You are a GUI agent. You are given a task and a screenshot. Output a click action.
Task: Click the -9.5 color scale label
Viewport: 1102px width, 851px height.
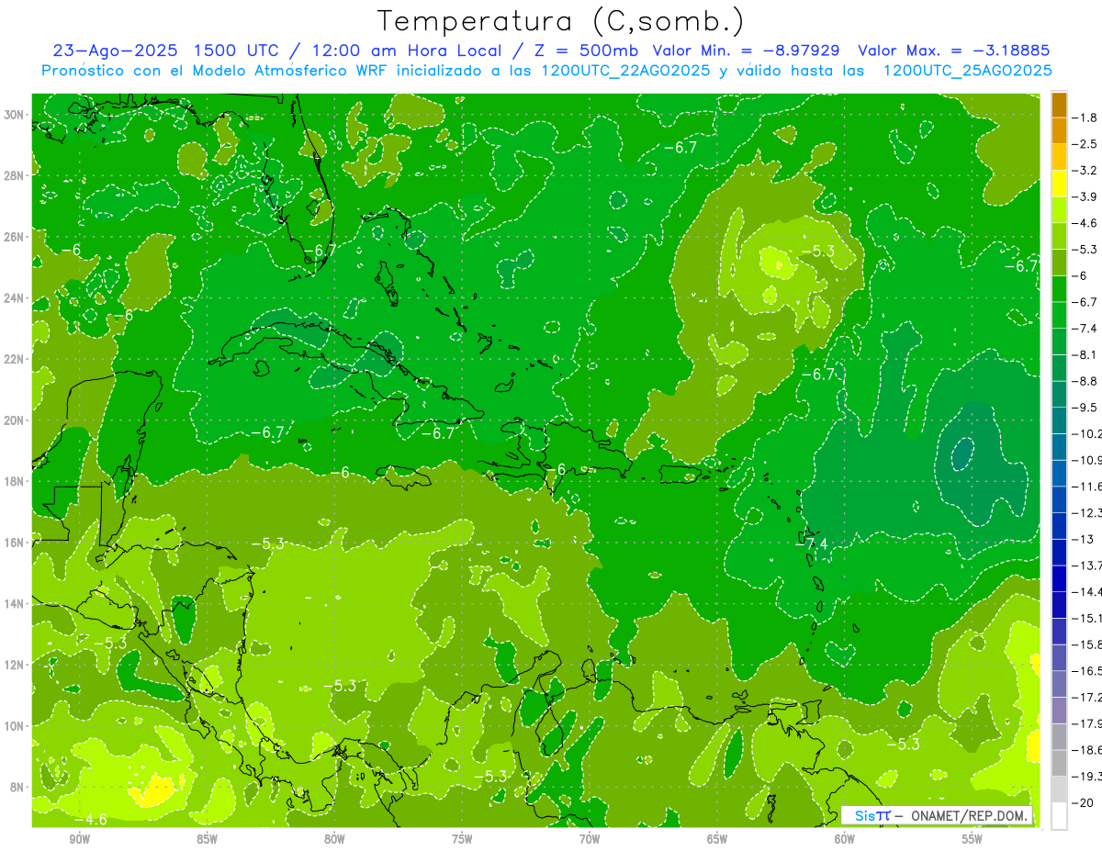(1086, 407)
